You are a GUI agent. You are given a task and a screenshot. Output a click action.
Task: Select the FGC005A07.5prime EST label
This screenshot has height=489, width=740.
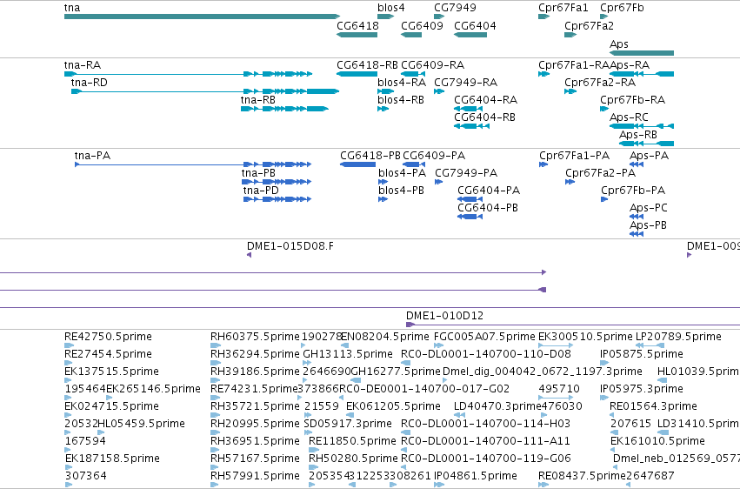pos(484,336)
